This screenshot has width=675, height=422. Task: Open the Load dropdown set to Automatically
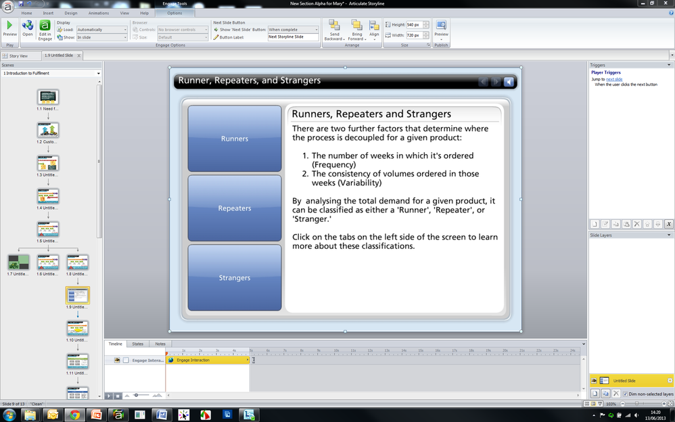(x=101, y=30)
